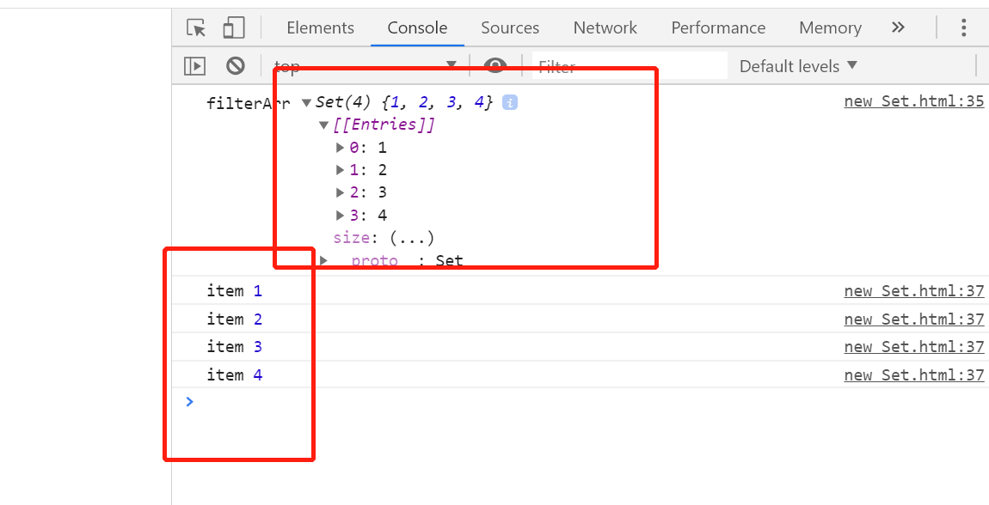Open the Network tab
Screen dimensions: 989x505
click(605, 27)
